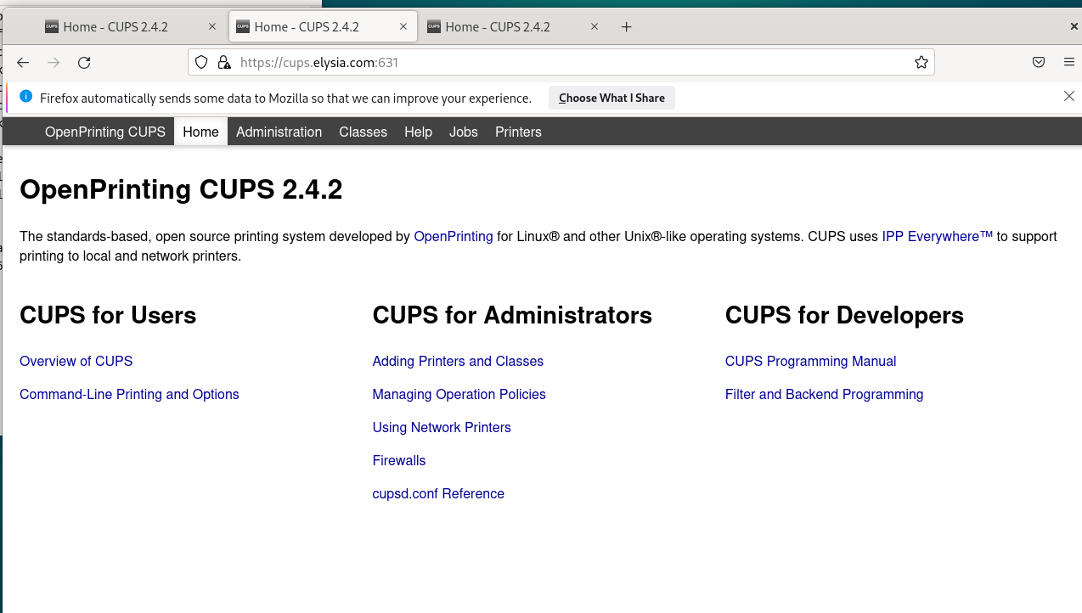The height and width of the screenshot is (613, 1082).
Task: Click the shield tracking protection icon
Action: pos(201,62)
